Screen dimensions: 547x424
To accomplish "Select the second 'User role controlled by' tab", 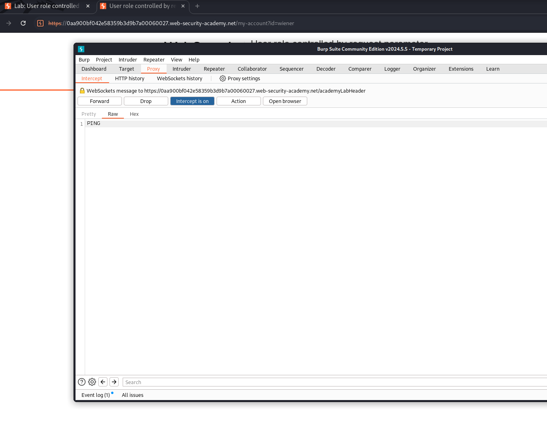I will pyautogui.click(x=142, y=6).
